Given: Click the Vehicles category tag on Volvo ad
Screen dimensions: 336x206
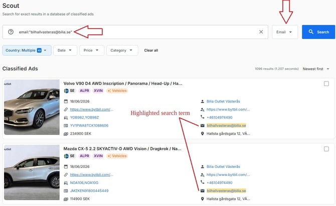Looking at the screenshot, I should 117,90.
